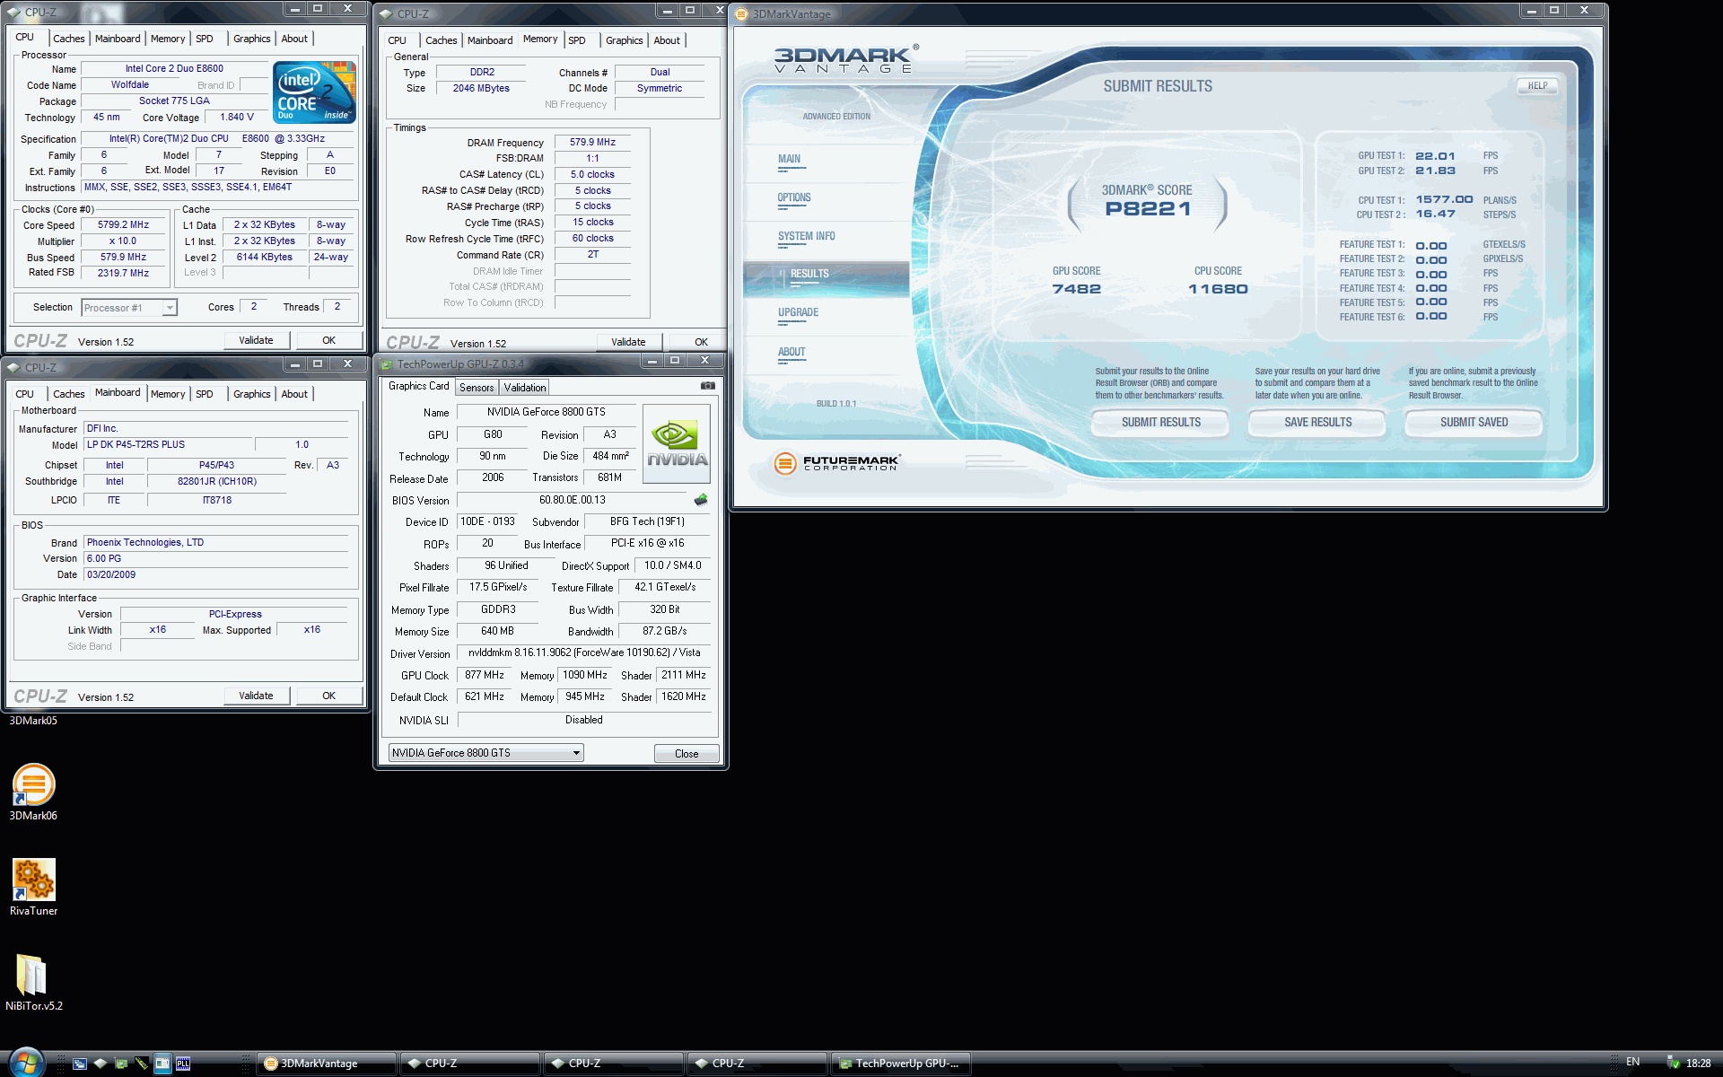1723x1077 pixels.
Task: Click the GPU Clock value 877 MHz
Action: pos(485,675)
